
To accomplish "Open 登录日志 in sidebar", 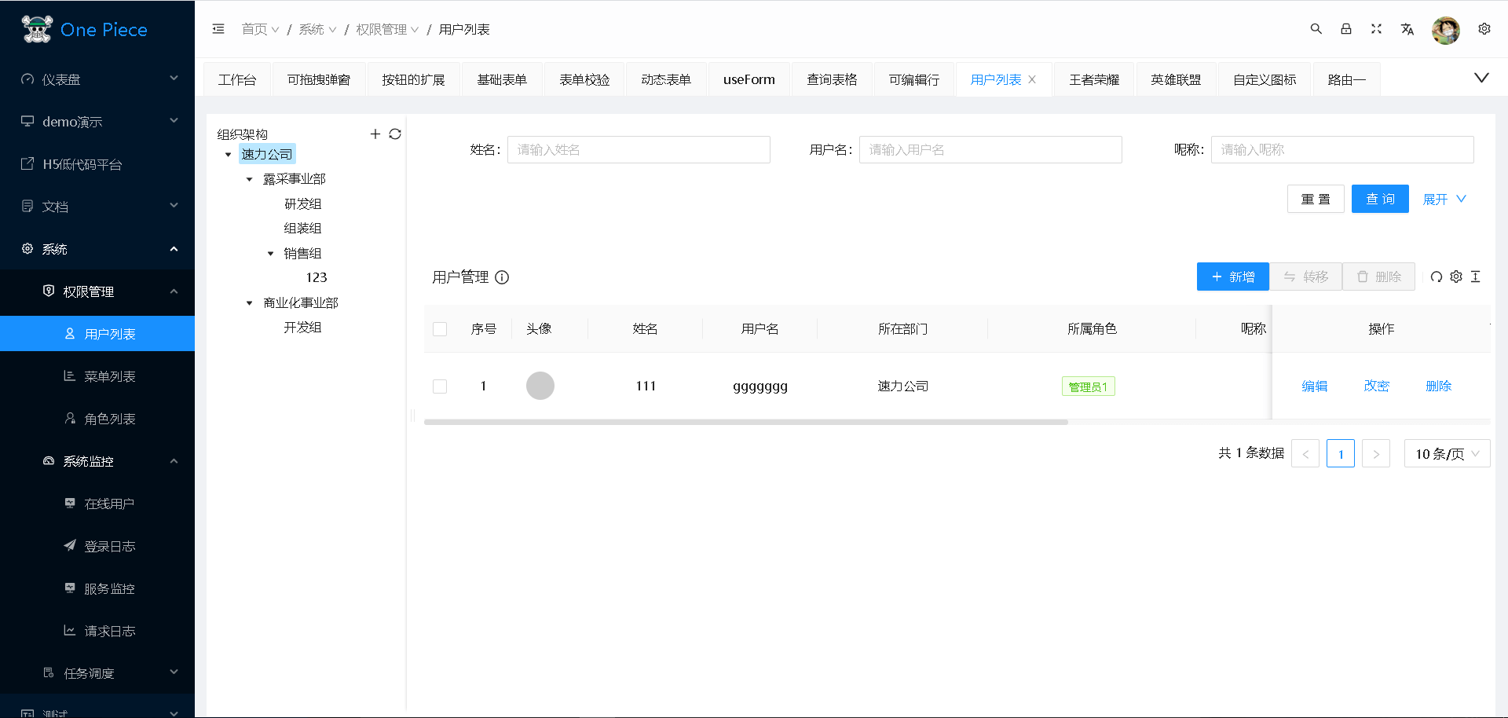I will click(x=97, y=546).
